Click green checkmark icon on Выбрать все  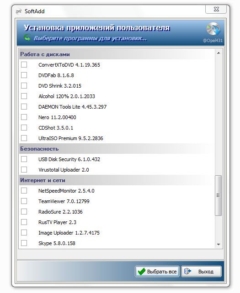pyautogui.click(x=142, y=272)
